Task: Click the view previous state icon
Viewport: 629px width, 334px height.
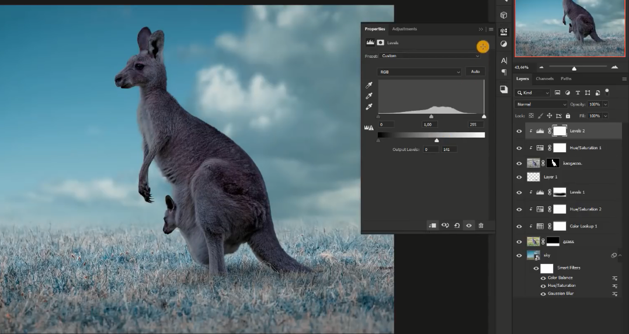Action: (x=445, y=226)
